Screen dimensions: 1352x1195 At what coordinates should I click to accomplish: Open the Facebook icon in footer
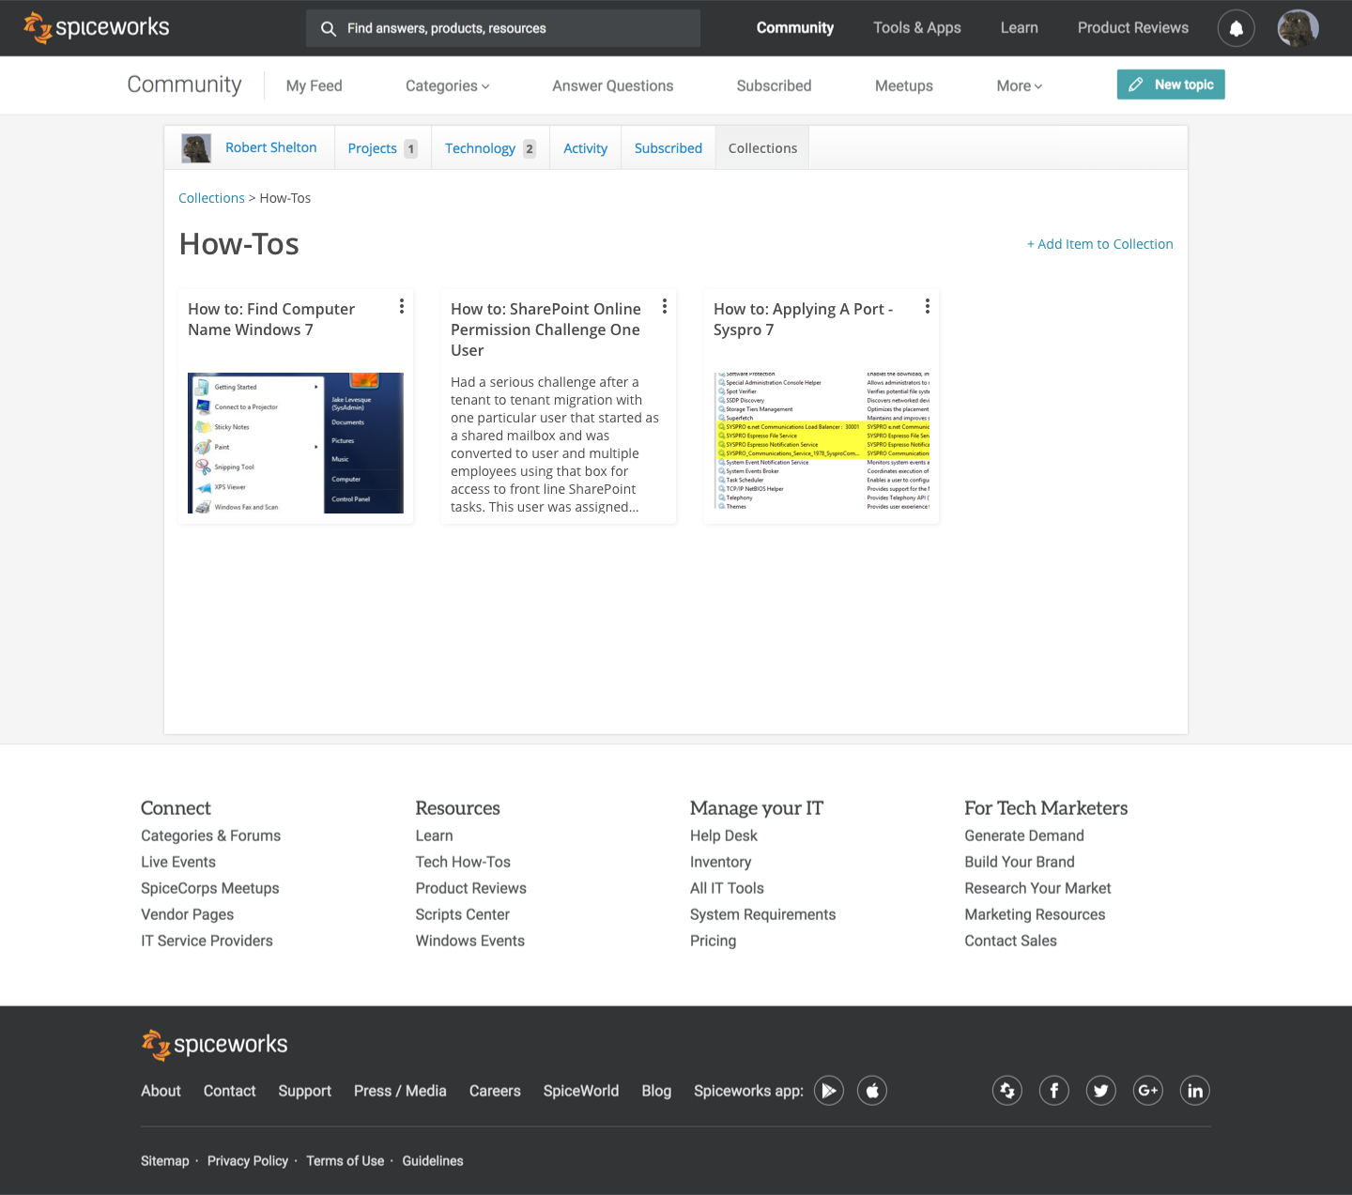point(1054,1091)
